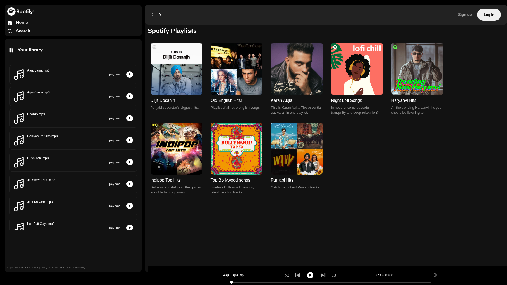Open the Diljit Dosanjh playlist cover
507x285 pixels.
coord(176,69)
